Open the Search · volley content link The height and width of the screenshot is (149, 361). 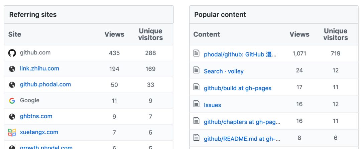coord(224,71)
